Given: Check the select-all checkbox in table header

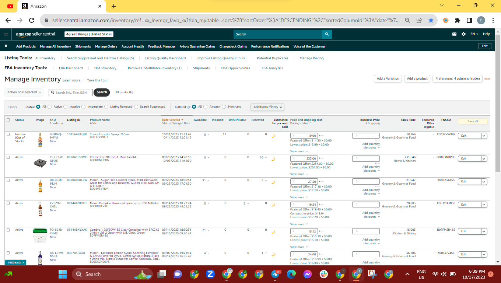Looking at the screenshot, I should pyautogui.click(x=8, y=120).
